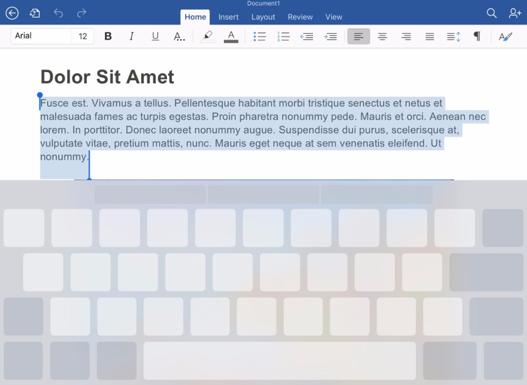Justify text alignment
Image resolution: width=527 pixels, height=385 pixels.
(430, 36)
